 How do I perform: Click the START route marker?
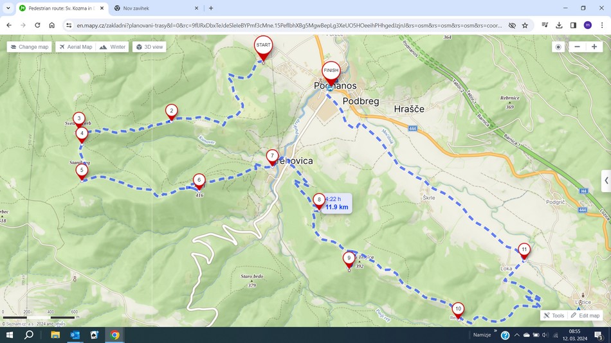[263, 47]
